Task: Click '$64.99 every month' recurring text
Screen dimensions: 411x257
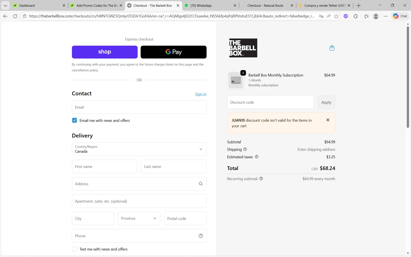Action: click(x=319, y=179)
